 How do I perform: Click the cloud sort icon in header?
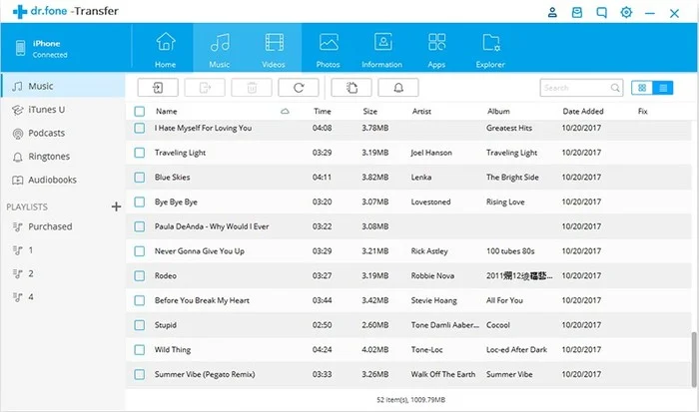pos(285,112)
